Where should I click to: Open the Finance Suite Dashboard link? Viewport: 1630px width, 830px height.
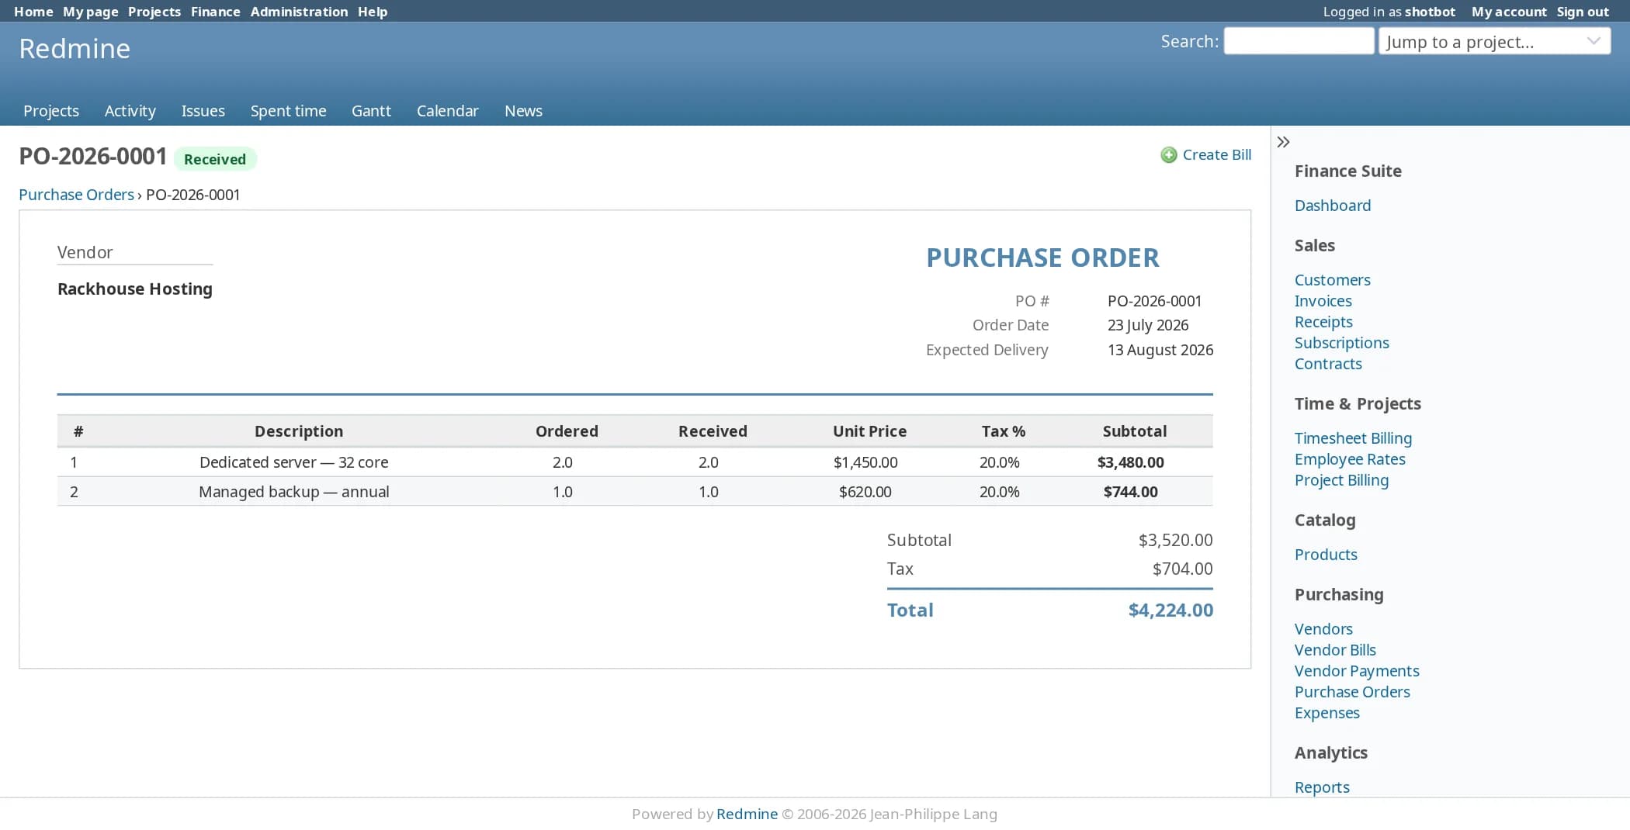click(x=1333, y=206)
